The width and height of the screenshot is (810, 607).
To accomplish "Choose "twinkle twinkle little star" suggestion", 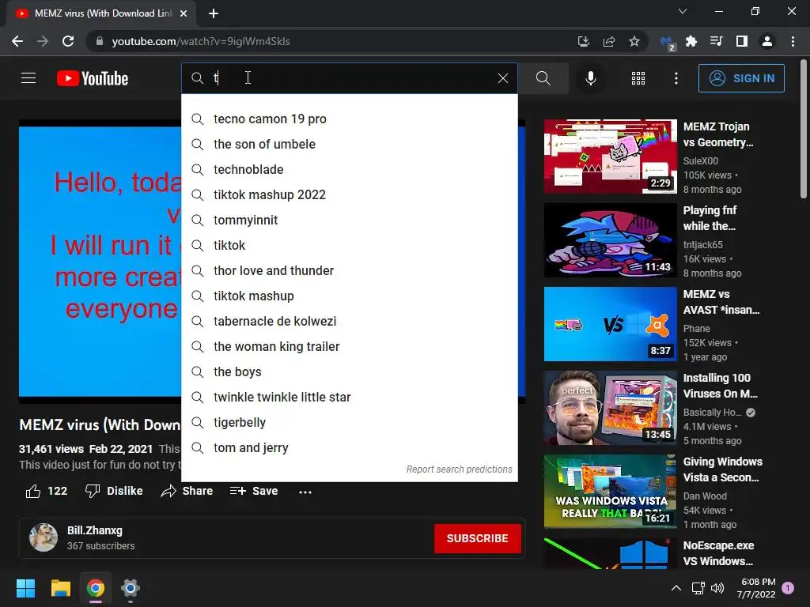I will (350, 397).
